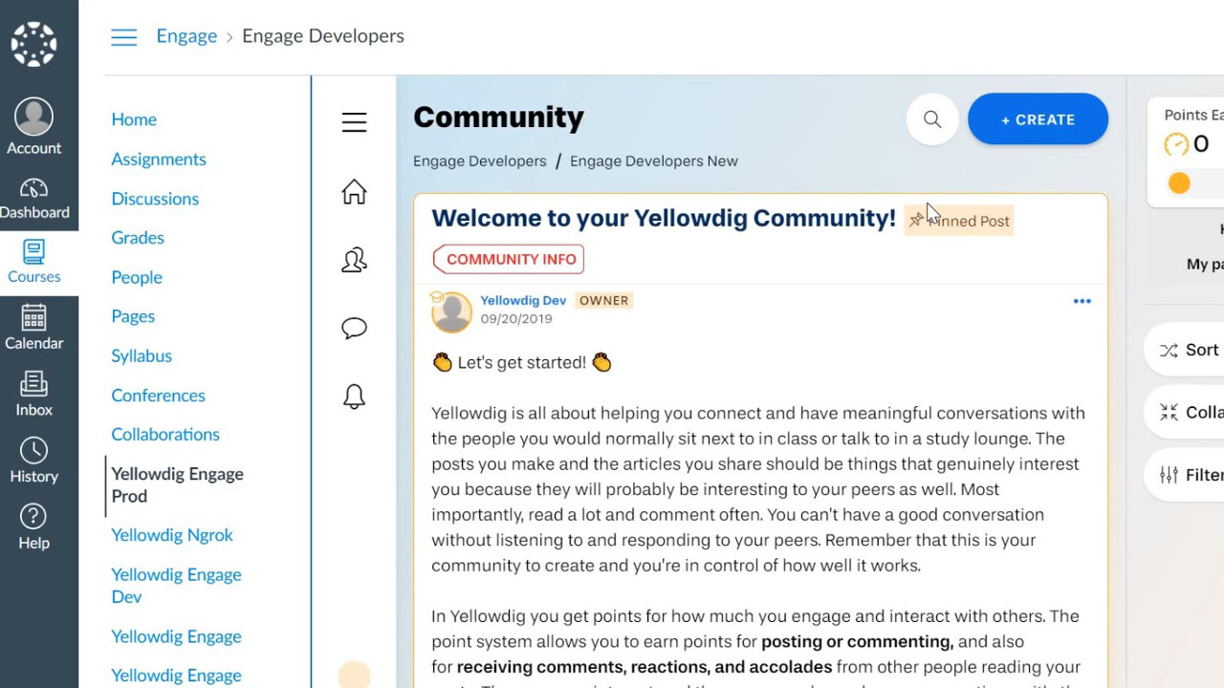Open Grades in course navigation
Image resolution: width=1224 pixels, height=688 pixels.
pos(138,238)
